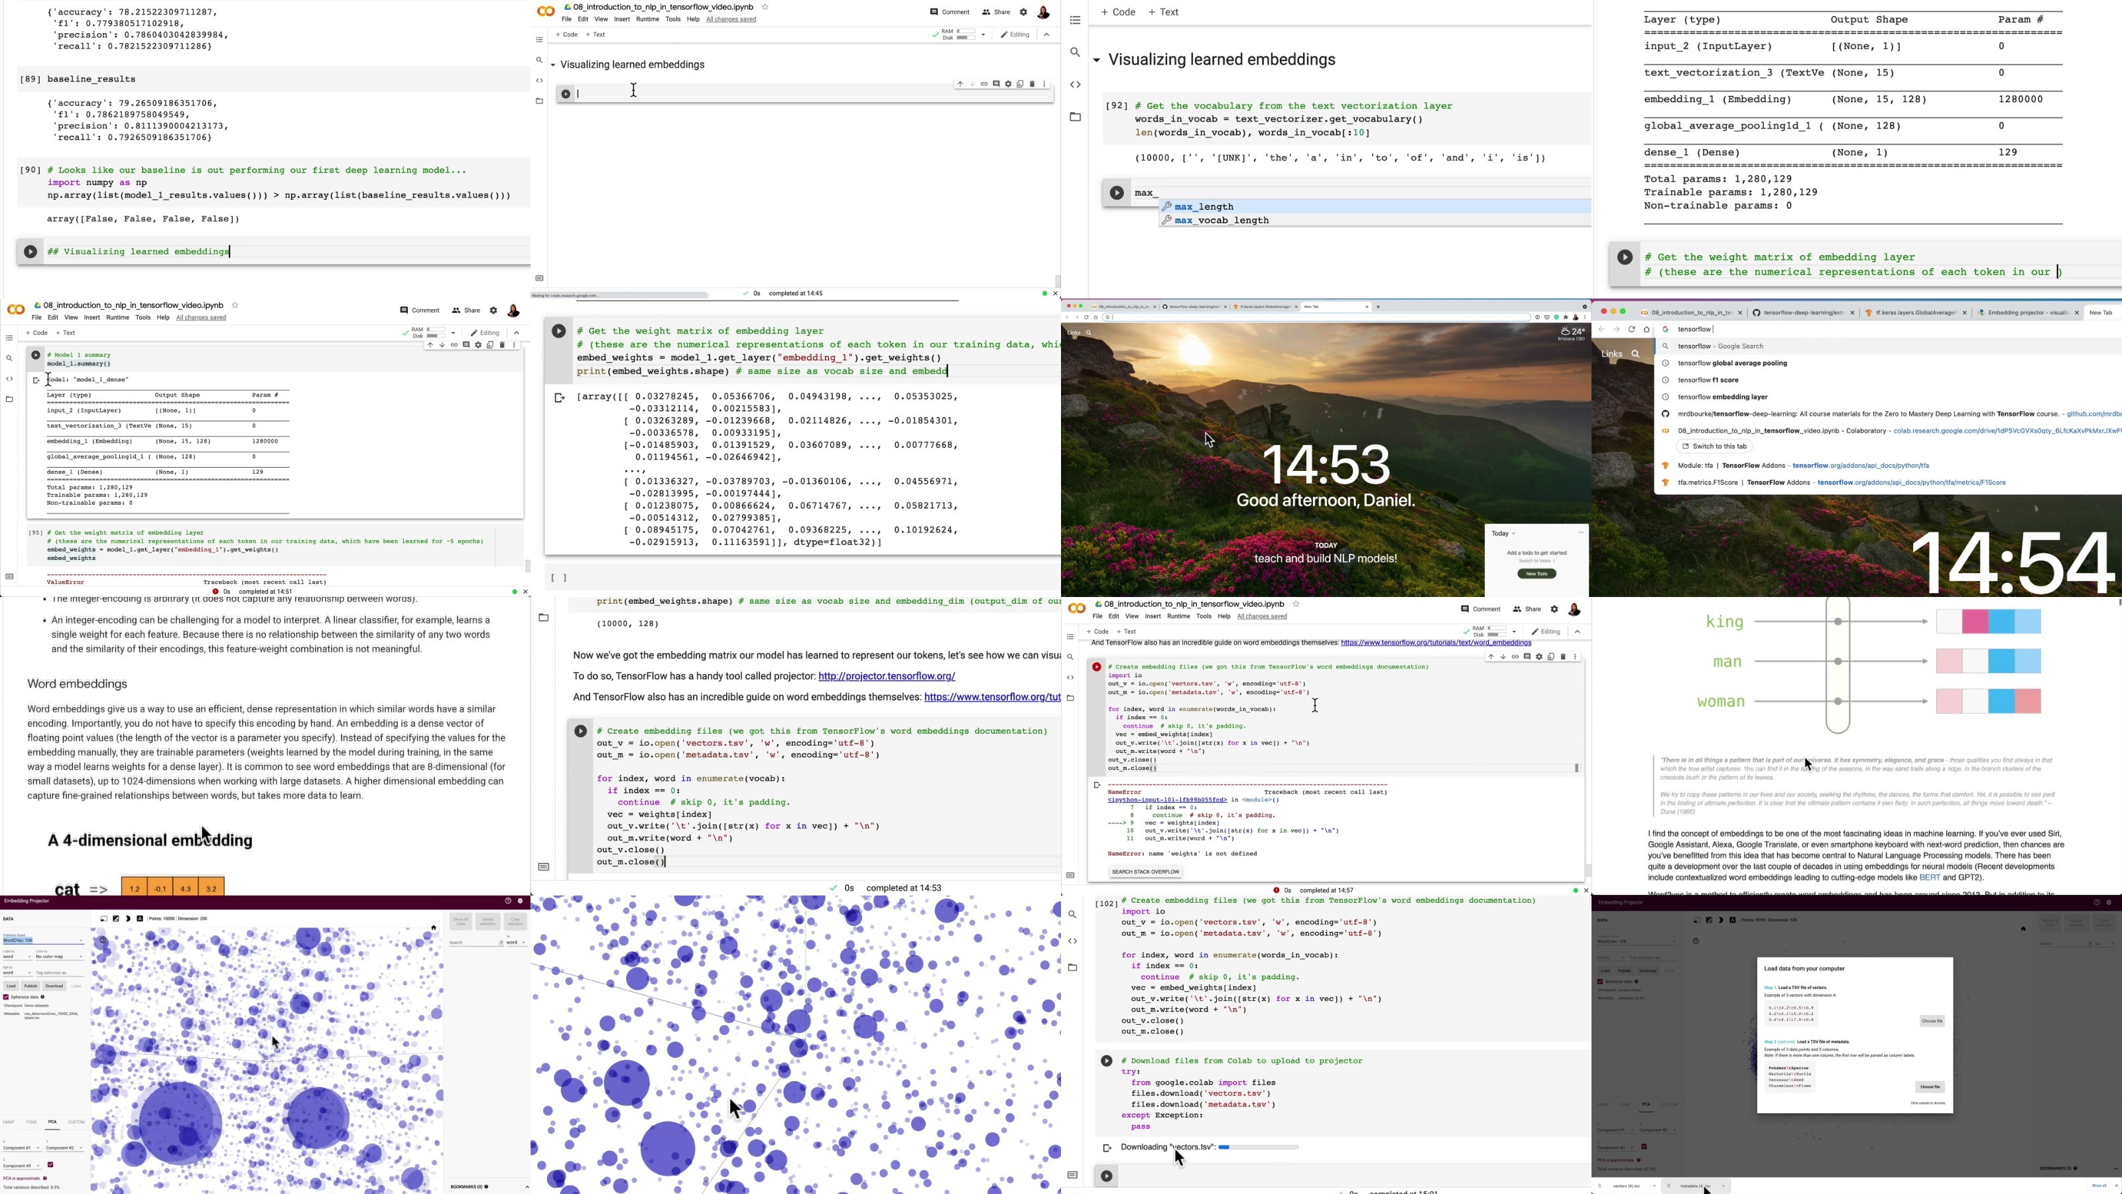2122x1194 pixels.
Task: Open search-by word dropdown in Points: 10000 projector
Action: click(517, 943)
